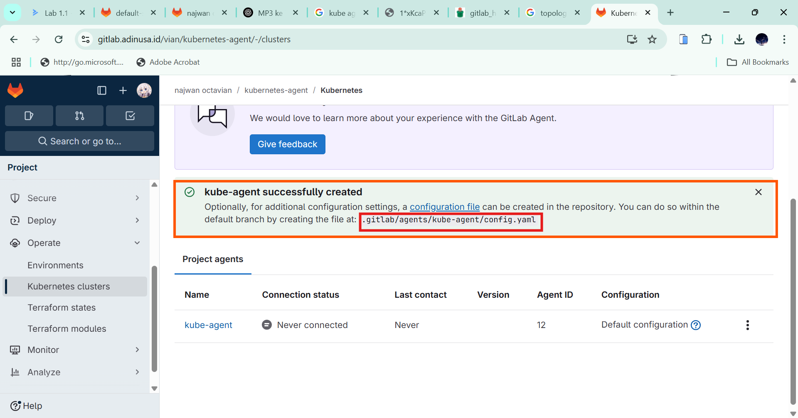
Task: Switch to the 1*xKcaP tab
Action: click(x=411, y=13)
